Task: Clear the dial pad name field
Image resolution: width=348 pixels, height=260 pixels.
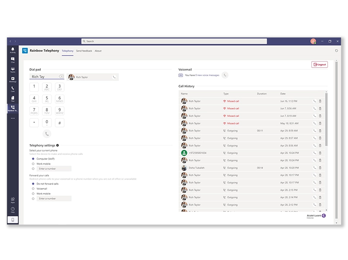Action: pyautogui.click(x=61, y=76)
